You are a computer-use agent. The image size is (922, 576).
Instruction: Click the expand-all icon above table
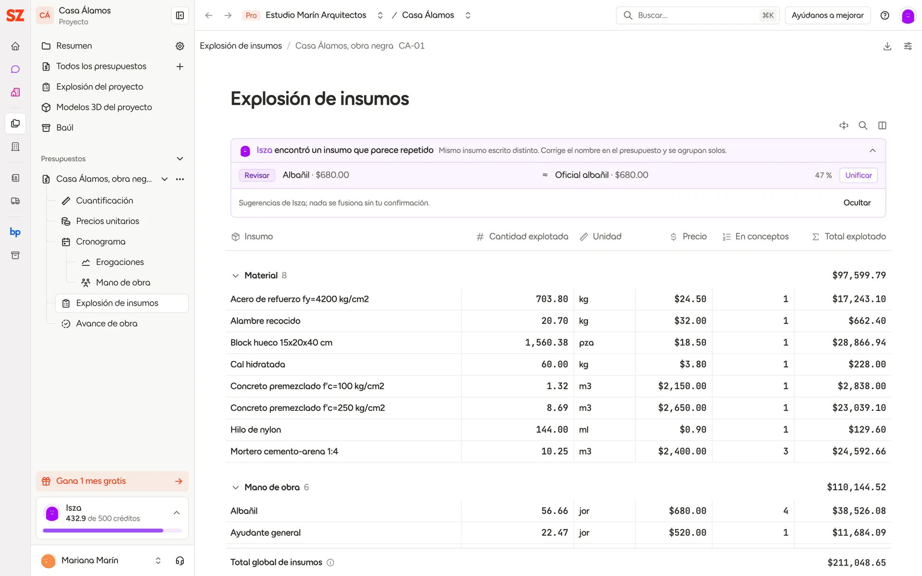point(844,125)
